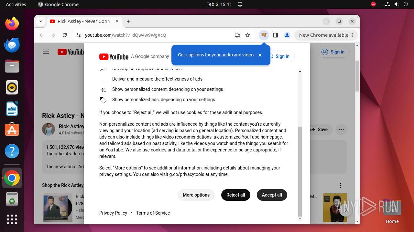414x232 pixels.
Task: Expand the tab search dropdown
Action: (x=40, y=21)
